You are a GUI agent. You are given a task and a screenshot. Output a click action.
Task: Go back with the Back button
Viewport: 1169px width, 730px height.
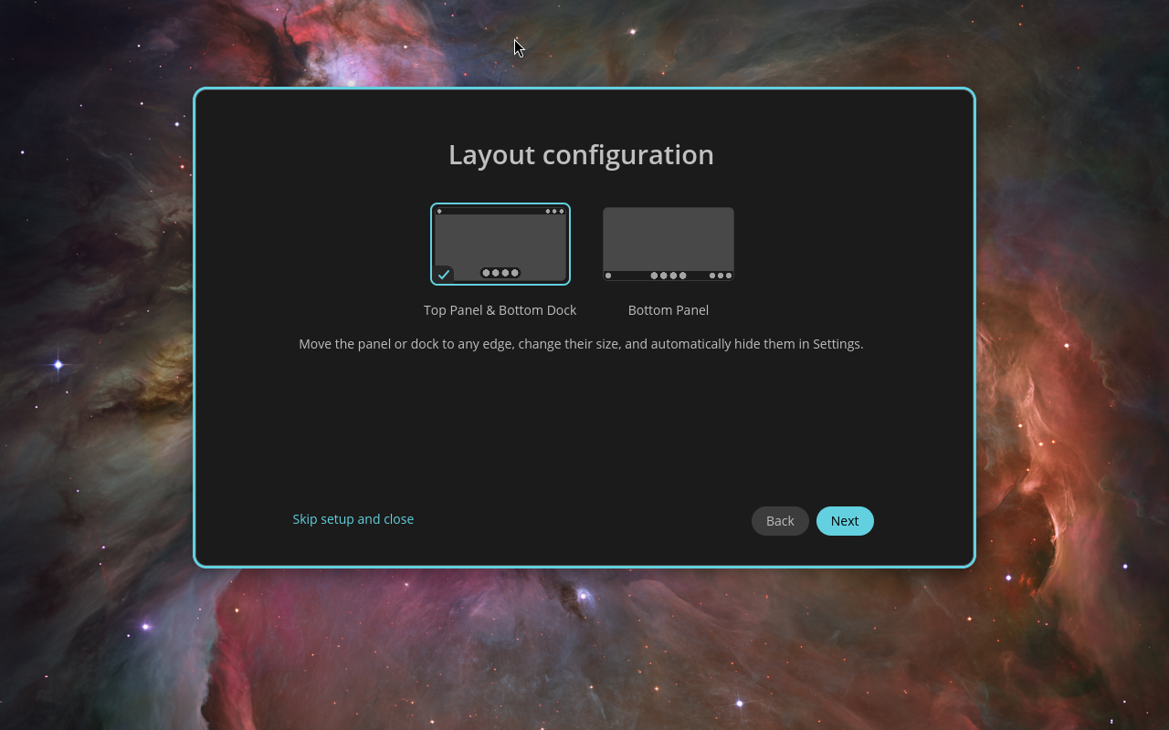tap(780, 521)
